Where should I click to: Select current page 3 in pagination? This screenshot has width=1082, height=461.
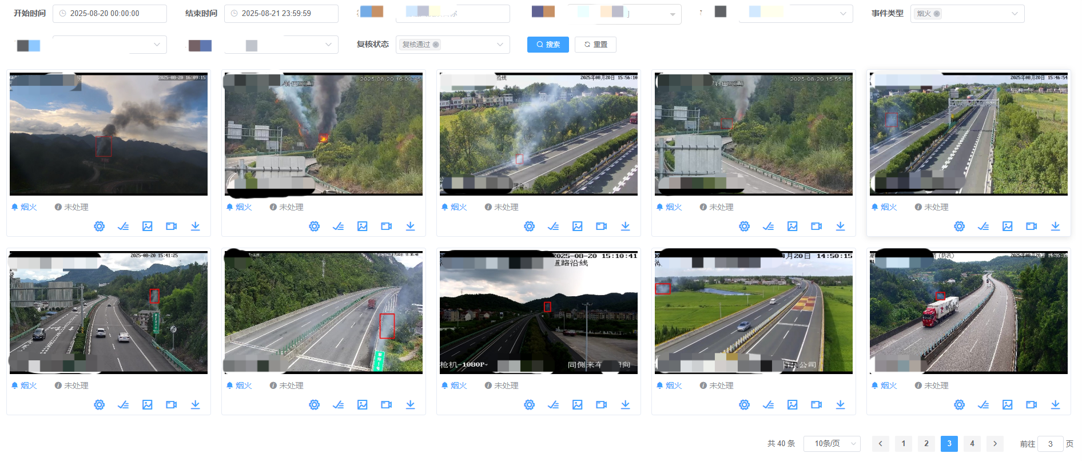[x=949, y=444]
